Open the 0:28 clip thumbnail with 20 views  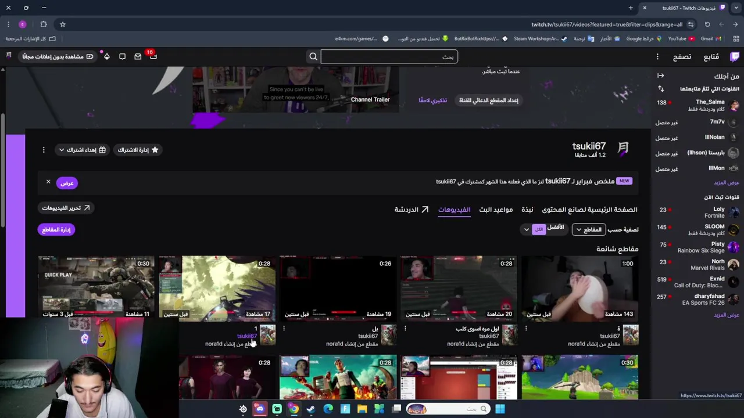(459, 288)
